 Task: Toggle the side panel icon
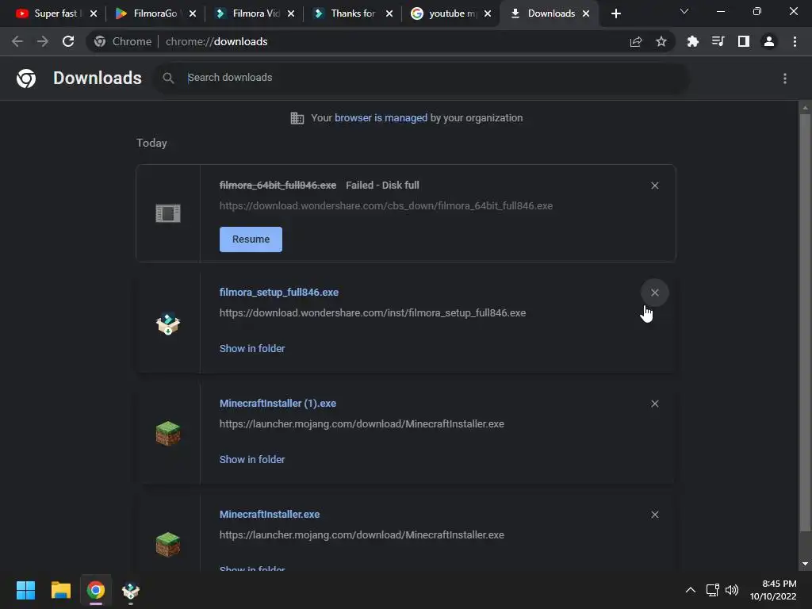[x=744, y=41]
